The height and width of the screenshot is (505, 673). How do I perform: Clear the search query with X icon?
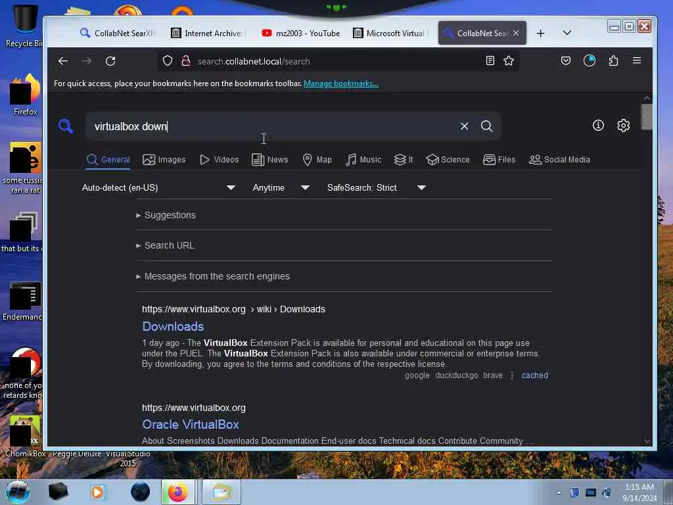(x=464, y=126)
